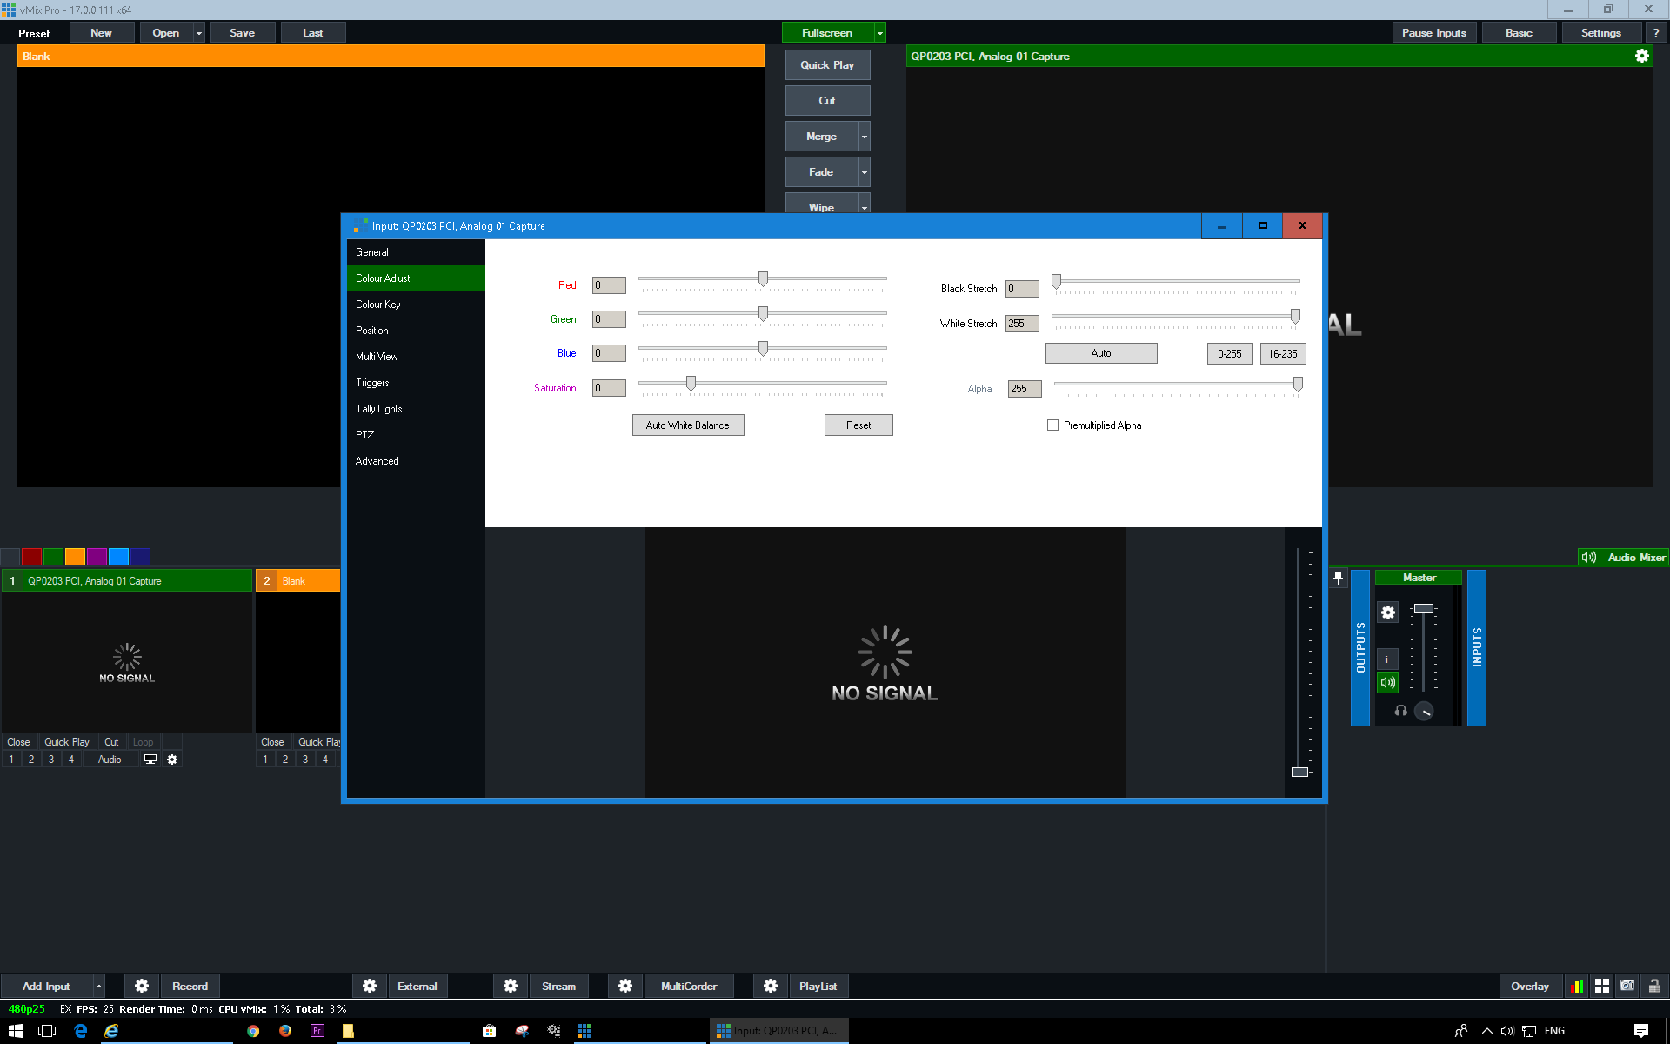Click the 16-235 range button
The width and height of the screenshot is (1670, 1044).
click(1282, 353)
